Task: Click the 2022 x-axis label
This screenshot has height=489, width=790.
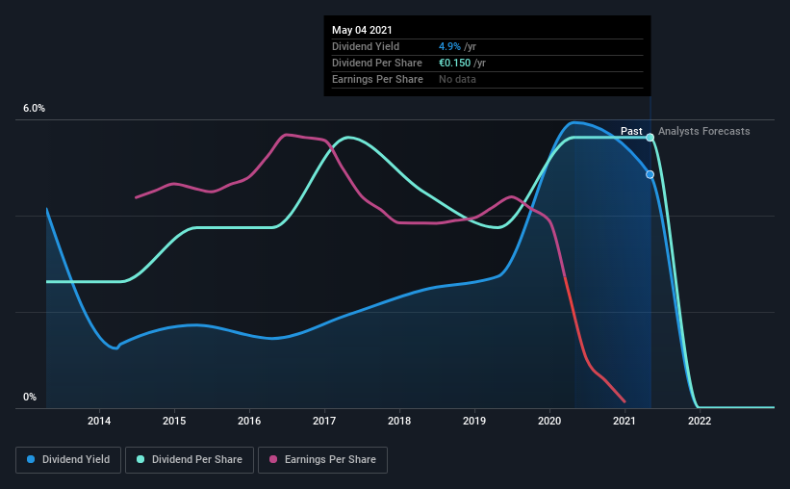Action: pyautogui.click(x=700, y=421)
